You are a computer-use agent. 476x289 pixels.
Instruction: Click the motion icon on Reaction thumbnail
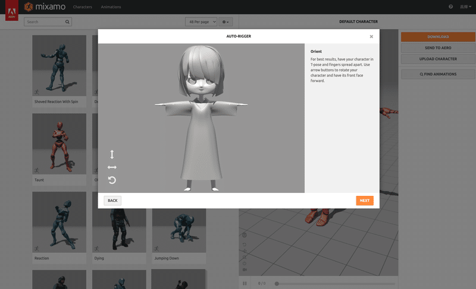(x=37, y=249)
